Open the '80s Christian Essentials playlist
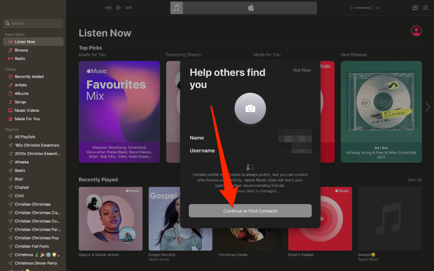Viewport: 434px width, 271px height. click(x=33, y=145)
